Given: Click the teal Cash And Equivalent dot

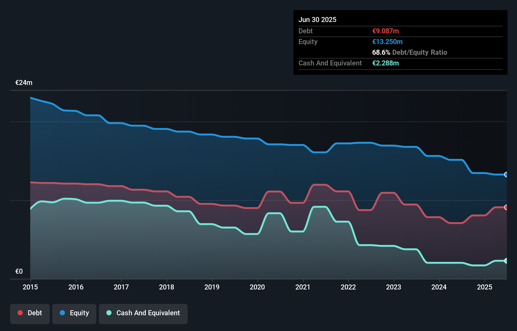Looking at the screenshot, I should point(109,313).
